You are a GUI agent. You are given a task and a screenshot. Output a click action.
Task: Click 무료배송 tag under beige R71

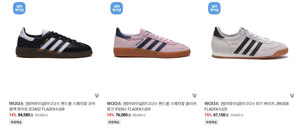(x=211, y=122)
